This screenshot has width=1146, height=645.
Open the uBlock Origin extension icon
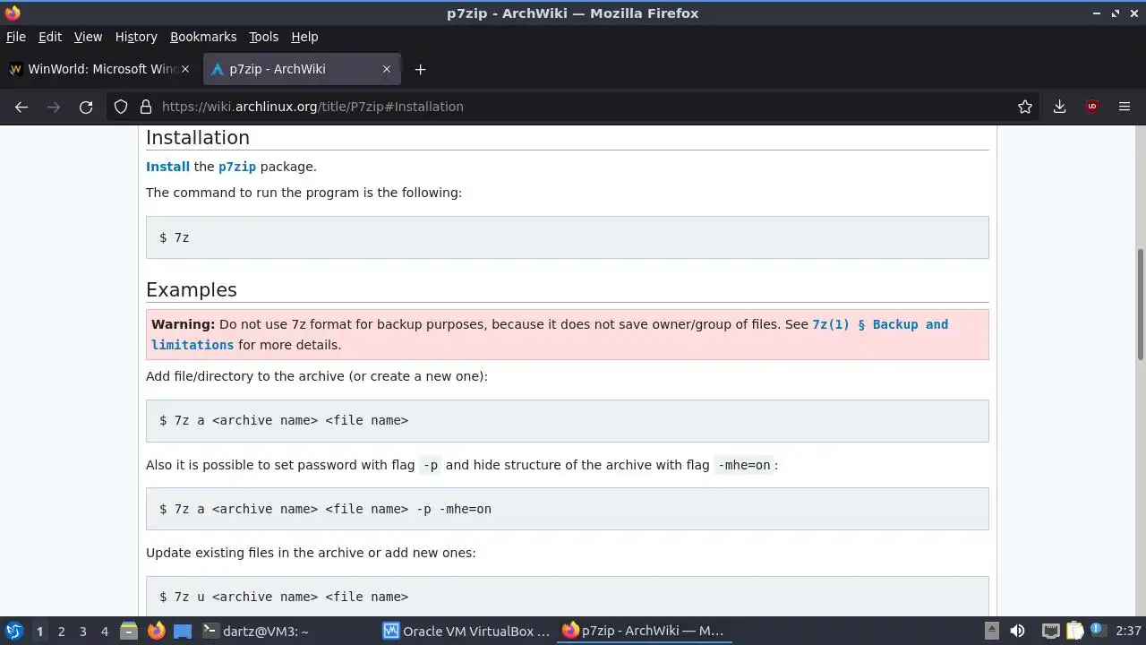coord(1091,107)
